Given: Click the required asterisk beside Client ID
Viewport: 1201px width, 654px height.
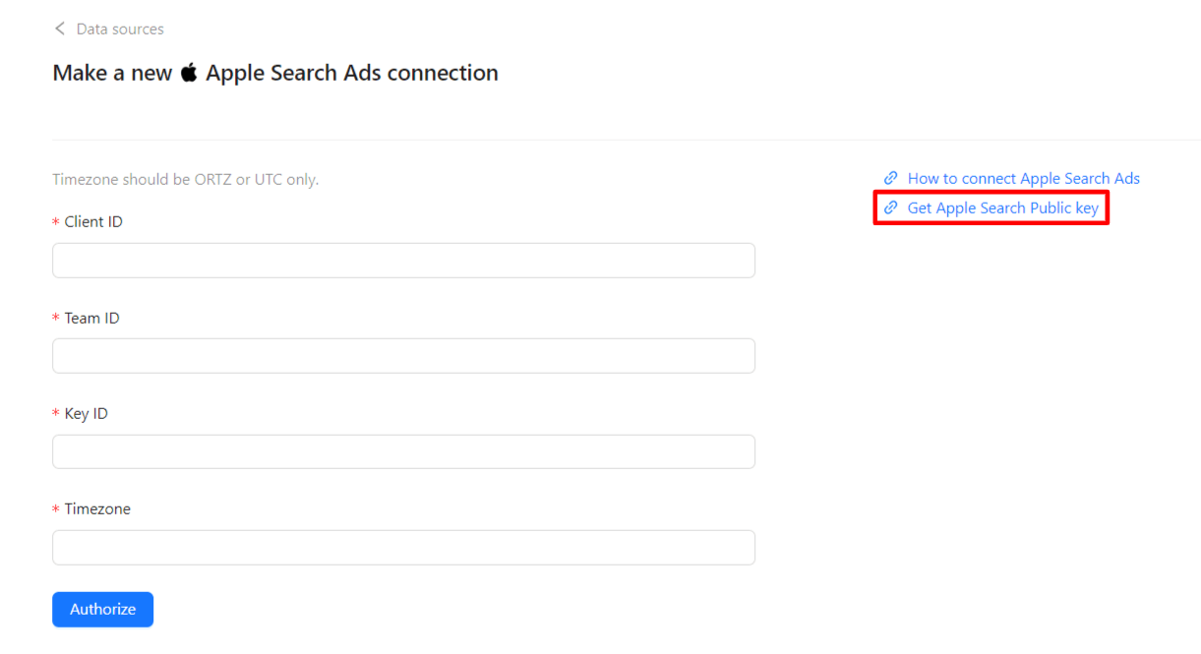Looking at the screenshot, I should point(55,221).
